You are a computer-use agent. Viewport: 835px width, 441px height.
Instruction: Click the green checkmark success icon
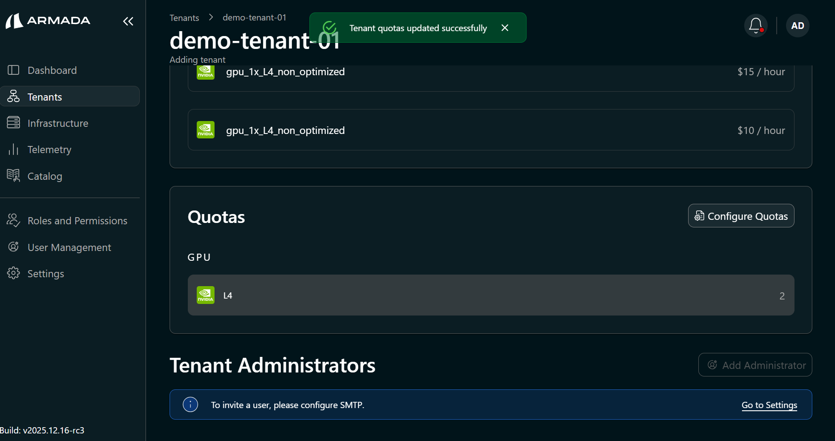tap(329, 28)
